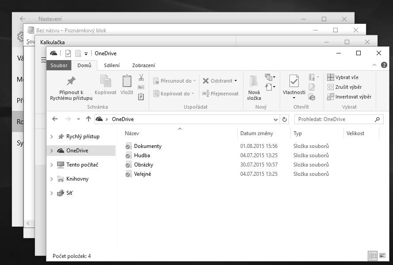Click the History clock icon in Otevřít group
This screenshot has height=265, width=393.
pyautogui.click(x=312, y=97)
